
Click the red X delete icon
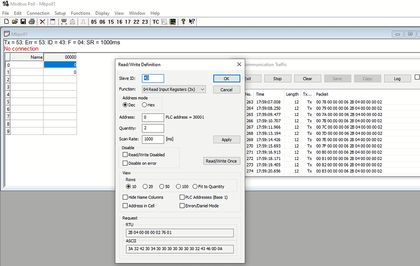pyautogui.click(x=42, y=22)
